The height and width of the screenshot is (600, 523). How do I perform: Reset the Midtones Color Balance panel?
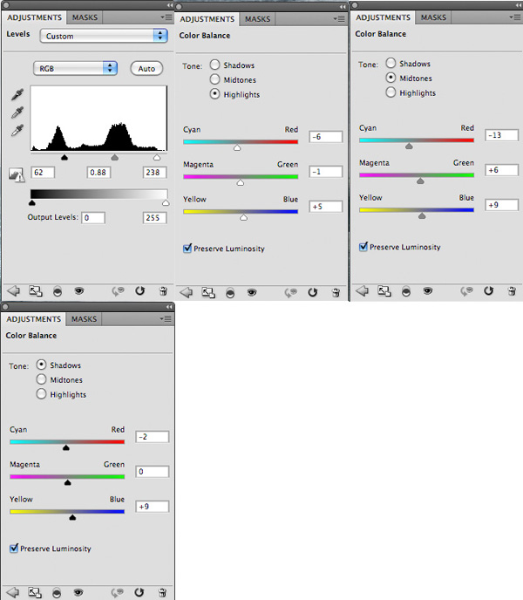coord(489,290)
